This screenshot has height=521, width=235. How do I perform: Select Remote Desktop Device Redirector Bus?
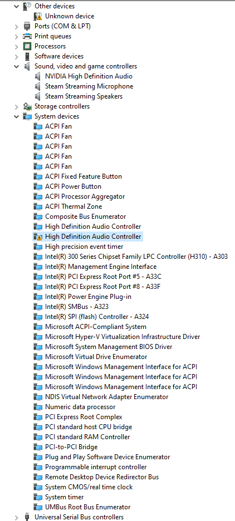[x=102, y=477]
